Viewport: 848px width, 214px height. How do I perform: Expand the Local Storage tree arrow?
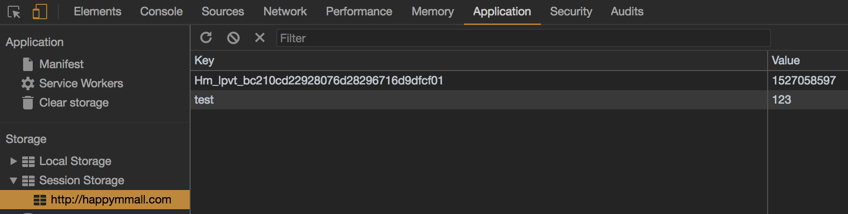tap(13, 161)
